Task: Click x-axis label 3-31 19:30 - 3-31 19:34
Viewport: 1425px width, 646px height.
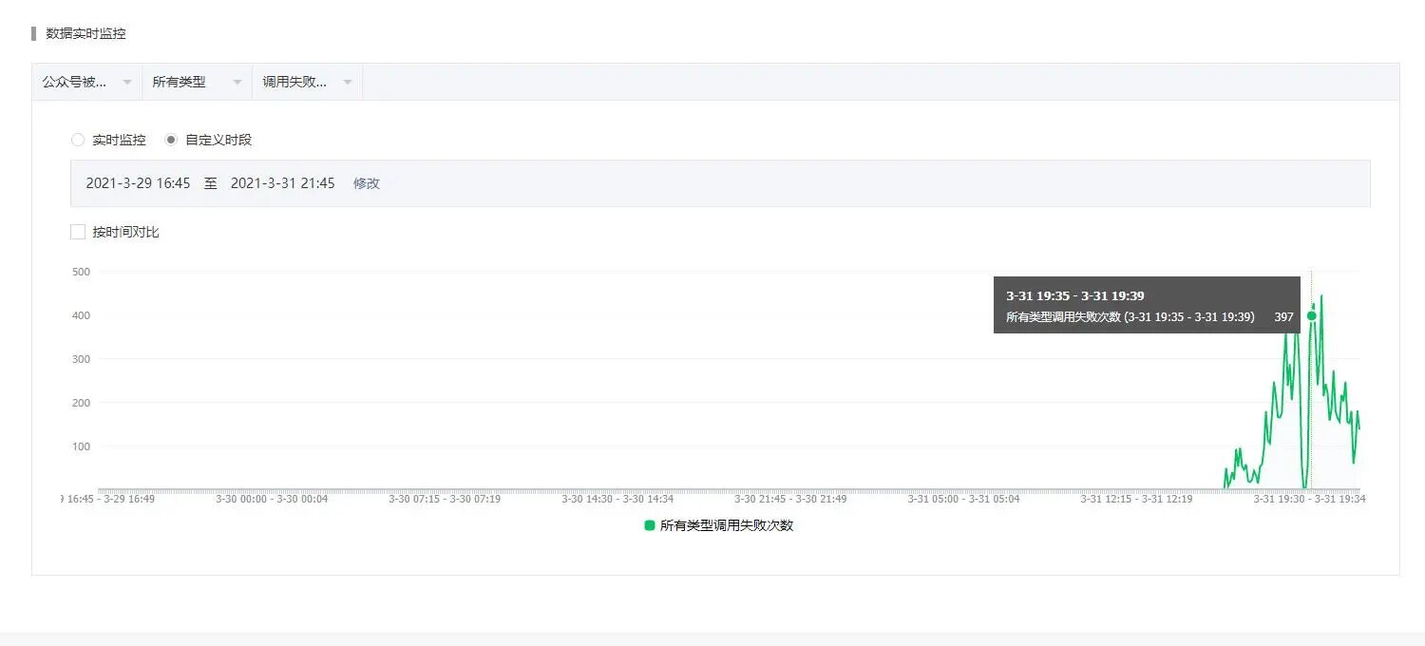Action: click(x=1309, y=499)
